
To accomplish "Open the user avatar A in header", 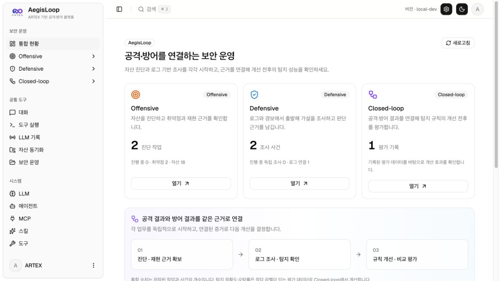I will (478, 9).
